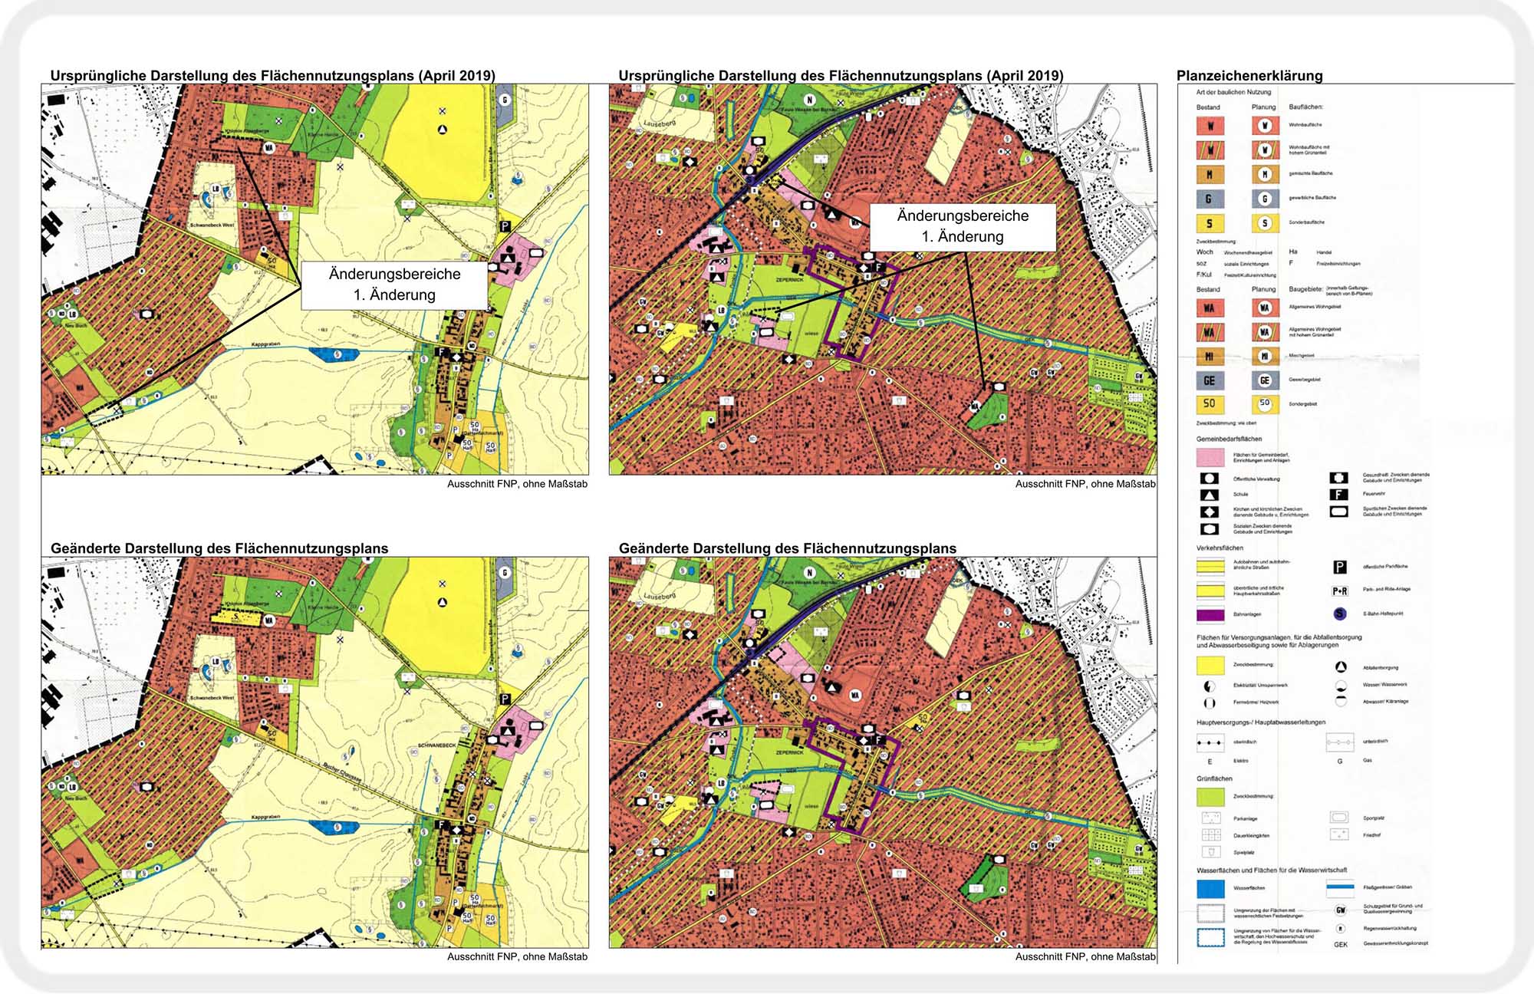Click the Schule triangle symbol in legend
This screenshot has height=997, width=1534.
coord(1209,495)
